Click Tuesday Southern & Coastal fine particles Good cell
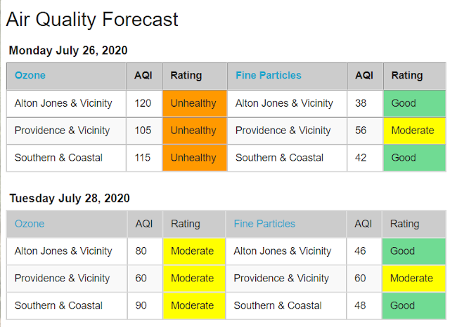The width and height of the screenshot is (450, 327). [414, 305]
